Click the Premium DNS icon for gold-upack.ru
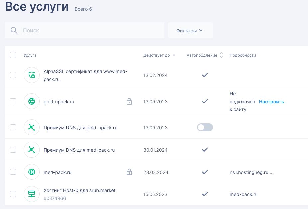Screen dimensions: 308x209 point(32,128)
